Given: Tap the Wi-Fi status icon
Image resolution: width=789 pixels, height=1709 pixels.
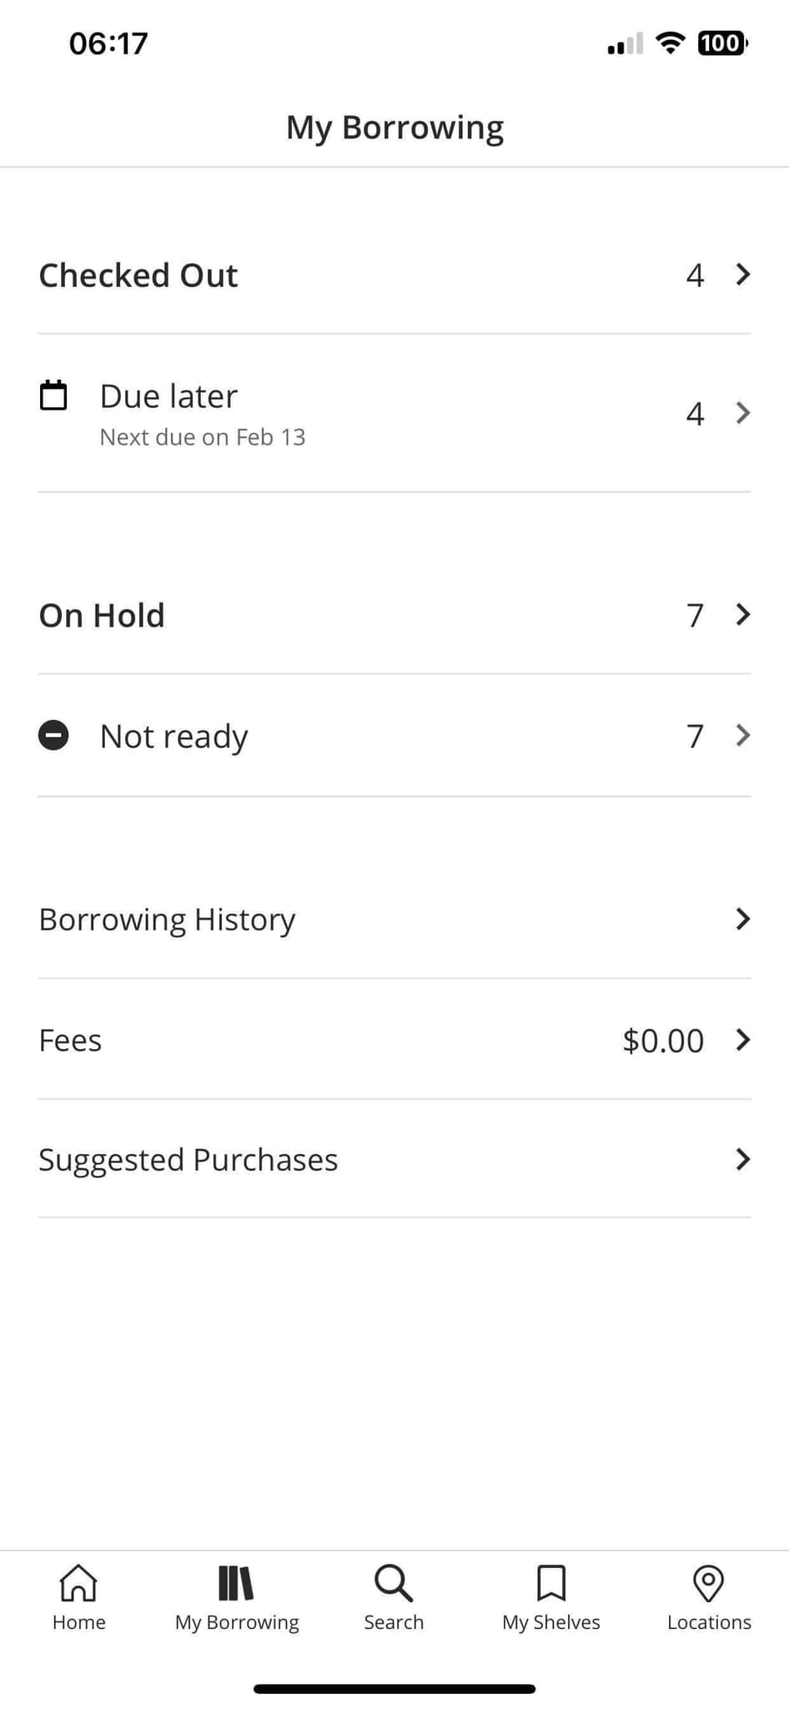Looking at the screenshot, I should click(670, 43).
